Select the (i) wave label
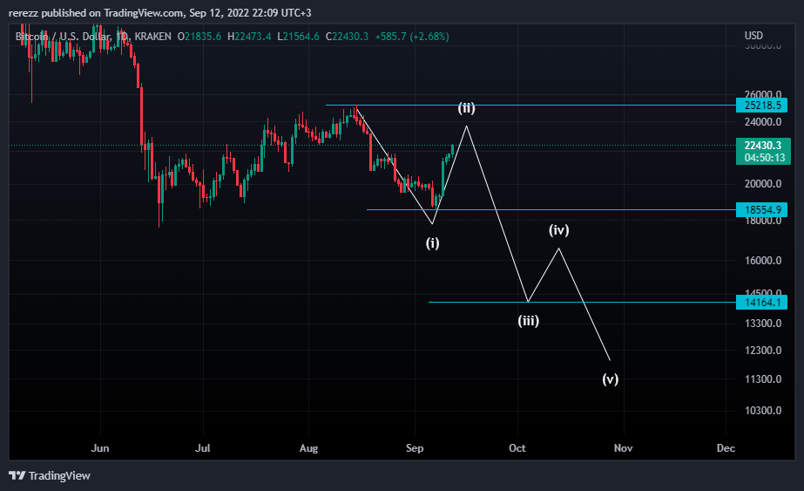Image resolution: width=804 pixels, height=491 pixels. pos(432,243)
